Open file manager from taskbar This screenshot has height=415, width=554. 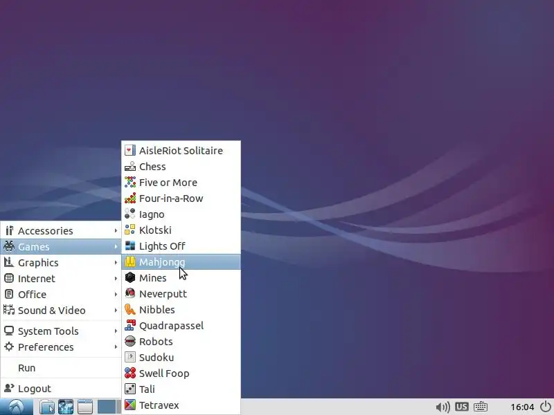click(x=47, y=407)
